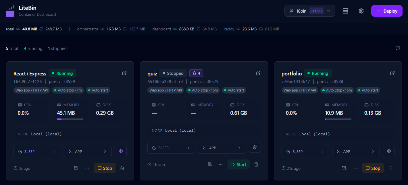Click quiz card title
Screen dimensions: 408x185
(152, 74)
